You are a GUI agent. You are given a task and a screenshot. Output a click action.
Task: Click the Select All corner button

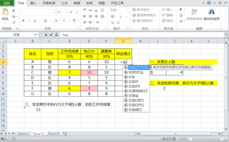pyautogui.click(x=4, y=41)
